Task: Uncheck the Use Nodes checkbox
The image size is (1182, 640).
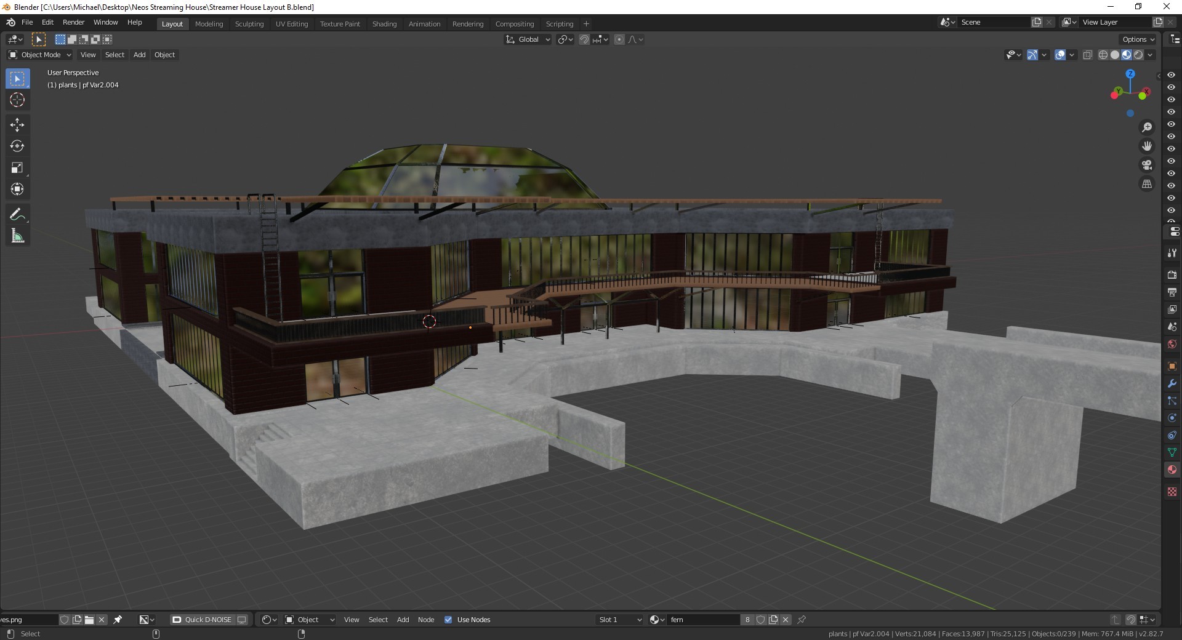Action: tap(448, 620)
